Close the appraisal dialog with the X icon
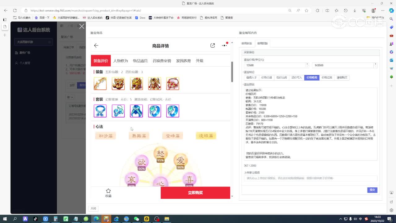396x223 pixels. point(82,27)
